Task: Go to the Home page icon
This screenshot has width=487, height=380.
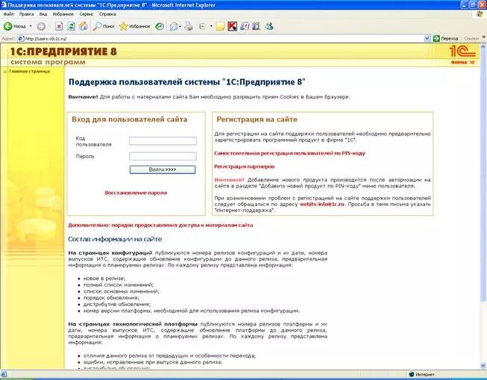Action: click(84, 26)
